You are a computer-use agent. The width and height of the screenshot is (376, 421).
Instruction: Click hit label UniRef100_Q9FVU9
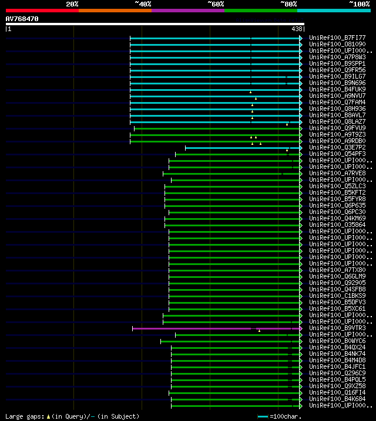337,128
